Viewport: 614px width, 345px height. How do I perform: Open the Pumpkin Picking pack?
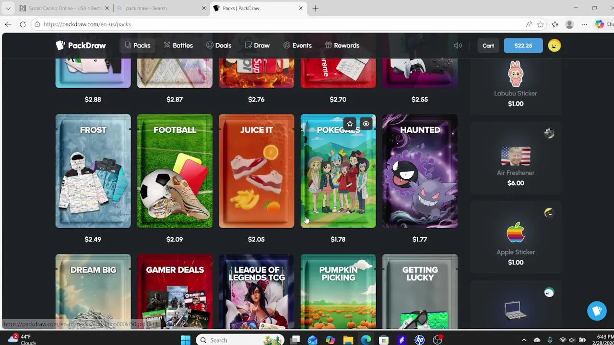pos(338,291)
